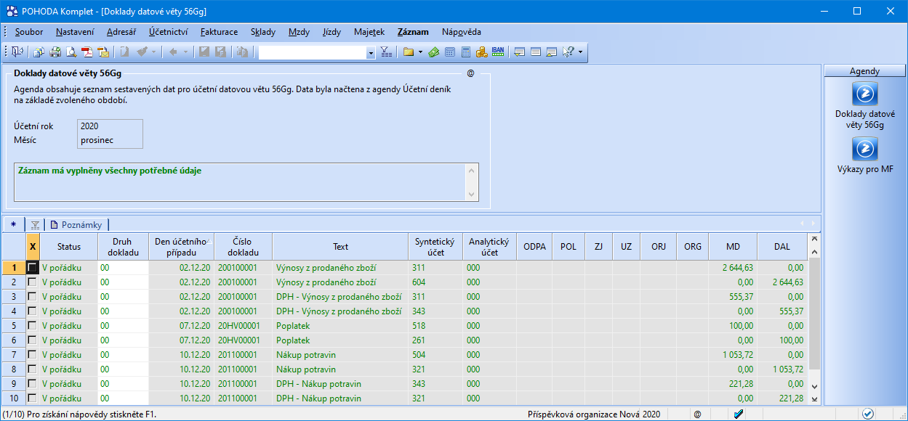Click the @ symbol in status bar
Image resolution: width=908 pixels, height=421 pixels.
coord(697,414)
